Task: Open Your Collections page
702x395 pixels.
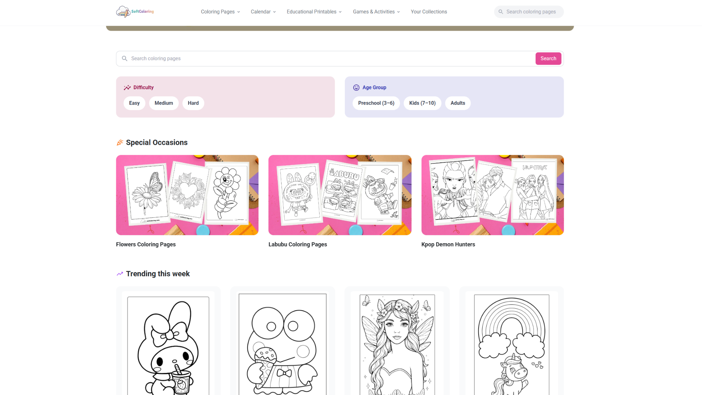Action: [429, 12]
